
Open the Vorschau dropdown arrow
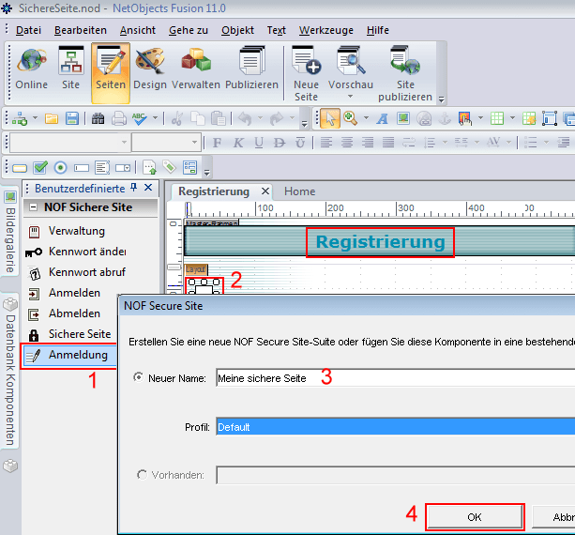350,97
